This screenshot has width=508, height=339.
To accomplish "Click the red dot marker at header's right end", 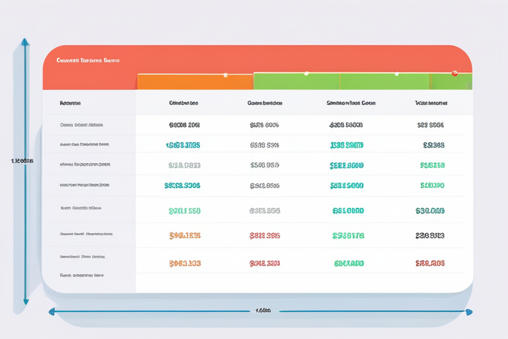I will (x=454, y=73).
